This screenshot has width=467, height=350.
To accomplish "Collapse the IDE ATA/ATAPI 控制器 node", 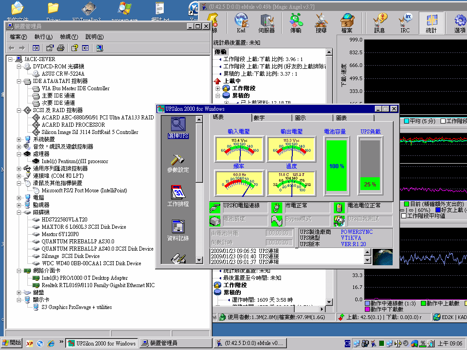I will click(x=19, y=81).
